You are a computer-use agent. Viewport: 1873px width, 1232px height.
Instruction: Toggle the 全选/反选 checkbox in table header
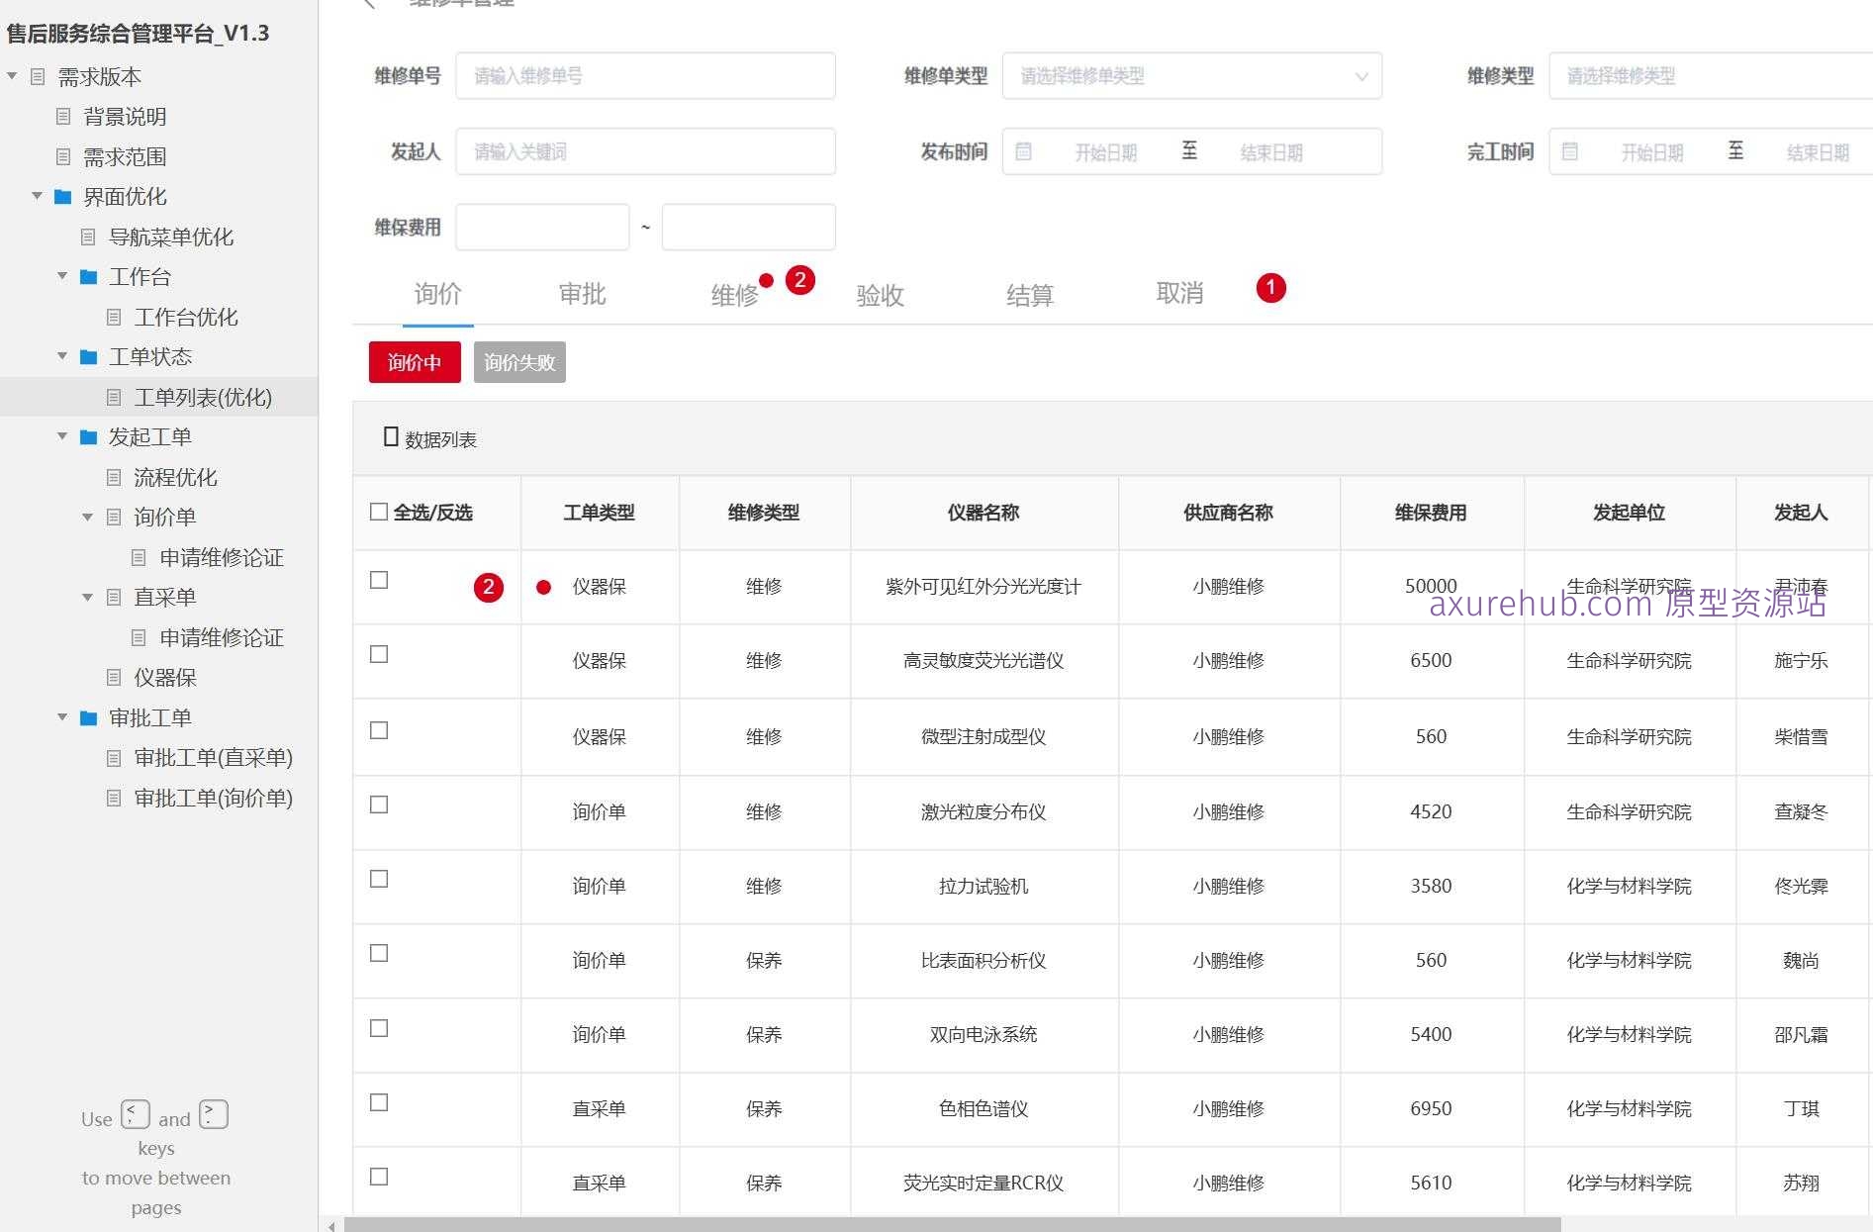(378, 512)
